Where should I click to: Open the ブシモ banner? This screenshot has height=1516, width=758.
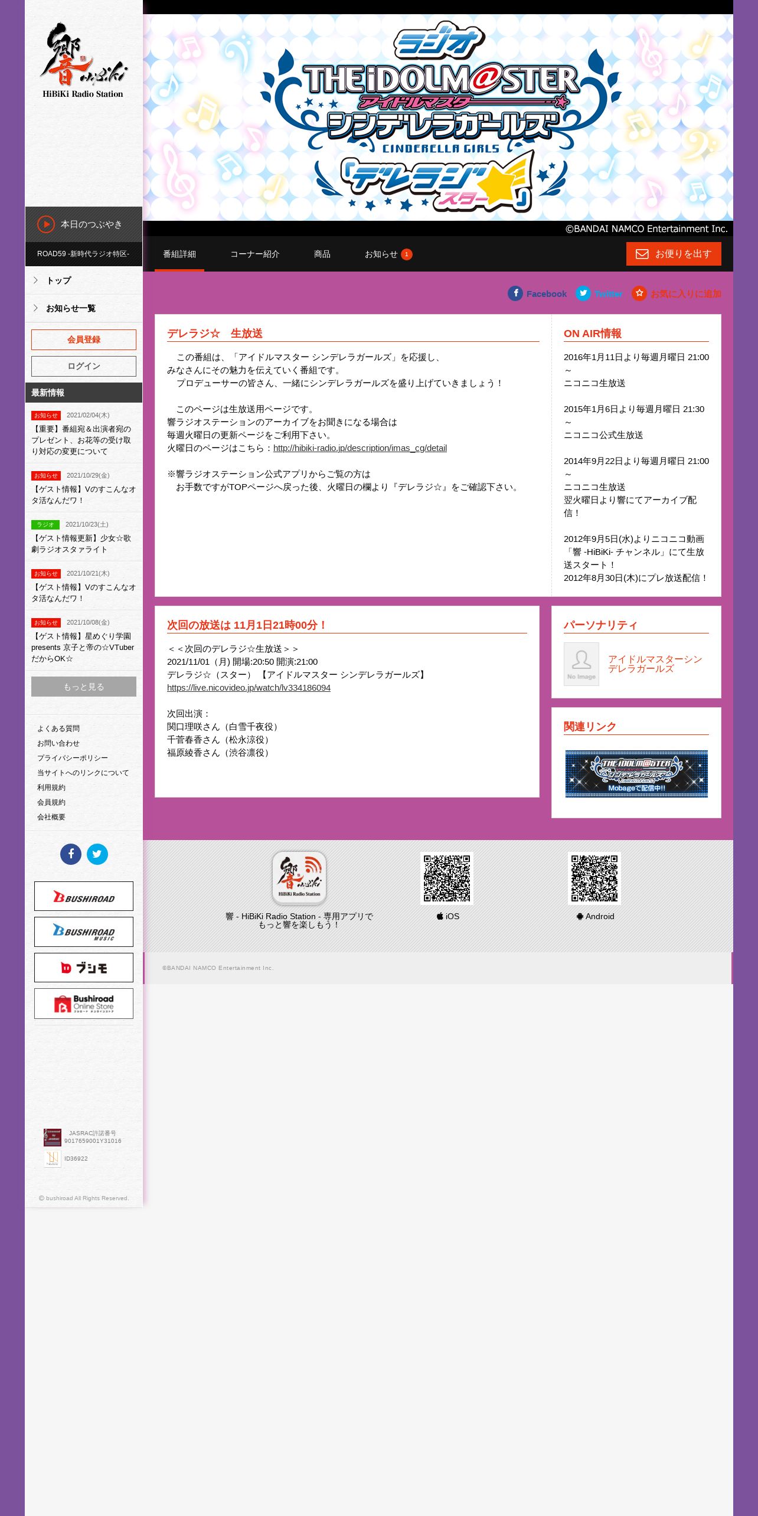pos(84,968)
